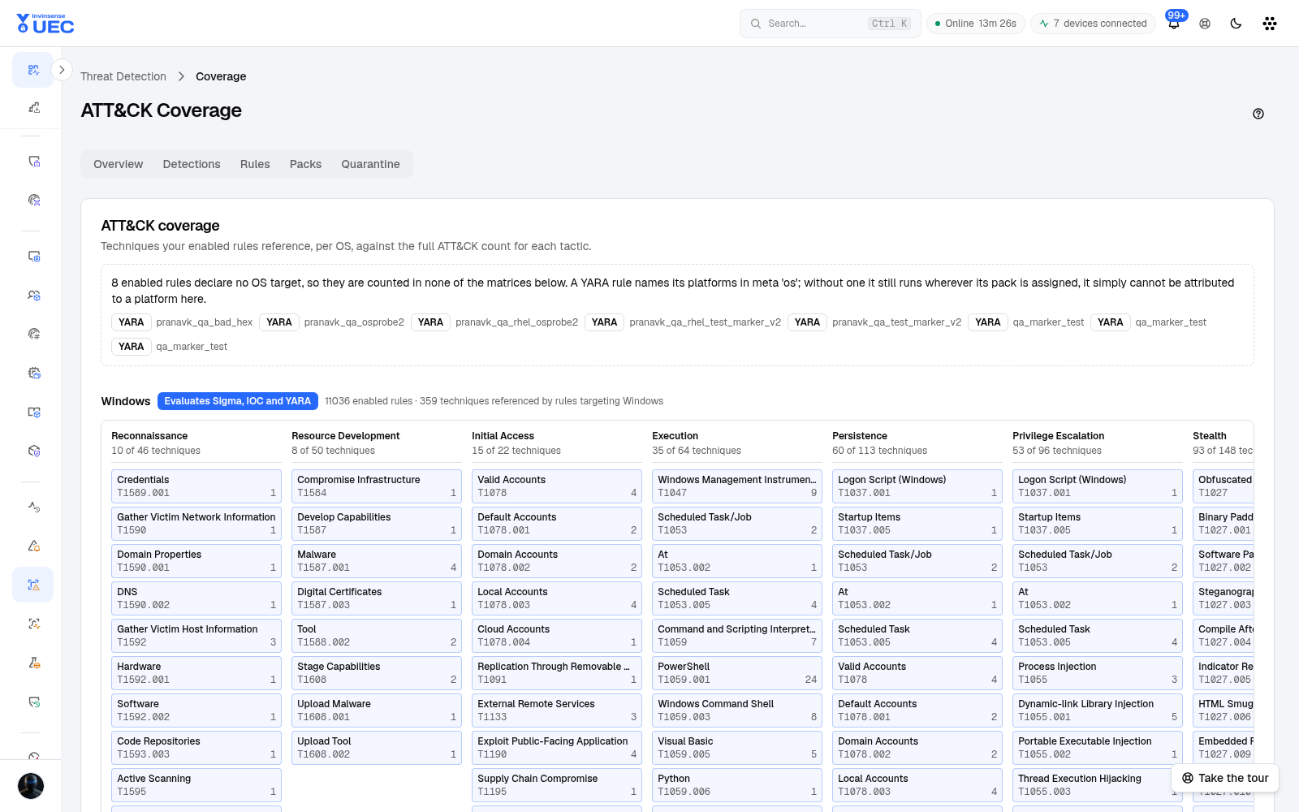Open the Credentials T1589.001 technique cell
The image size is (1299, 812).
[196, 486]
